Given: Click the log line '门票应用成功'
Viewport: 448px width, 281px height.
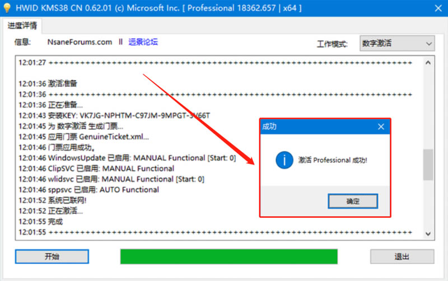Looking at the screenshot, I should pos(57,147).
